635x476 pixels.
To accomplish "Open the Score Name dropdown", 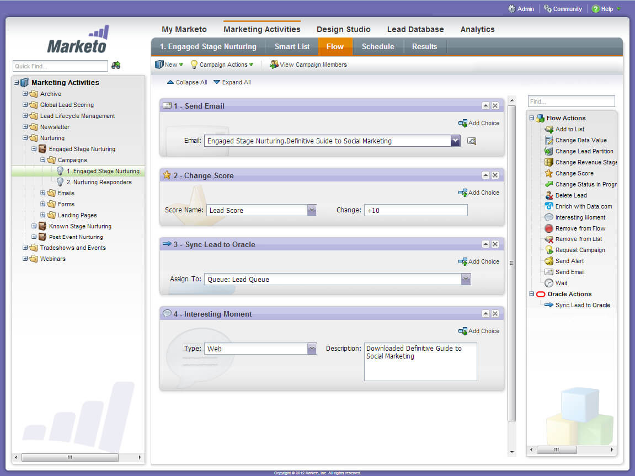I will [x=311, y=210].
